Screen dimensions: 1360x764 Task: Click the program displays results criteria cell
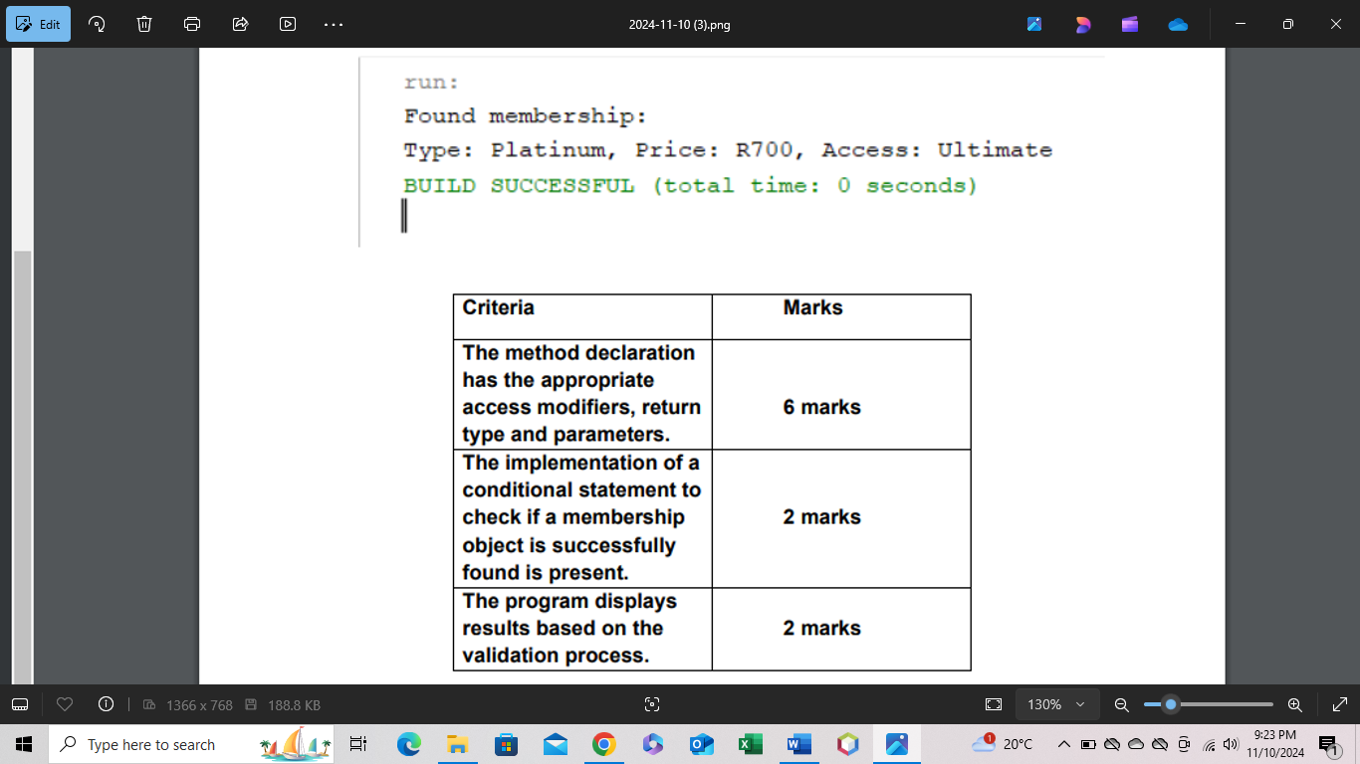click(582, 629)
